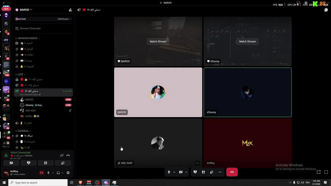
Task: Open headphone output options arrow in user panel
Action: (63, 173)
